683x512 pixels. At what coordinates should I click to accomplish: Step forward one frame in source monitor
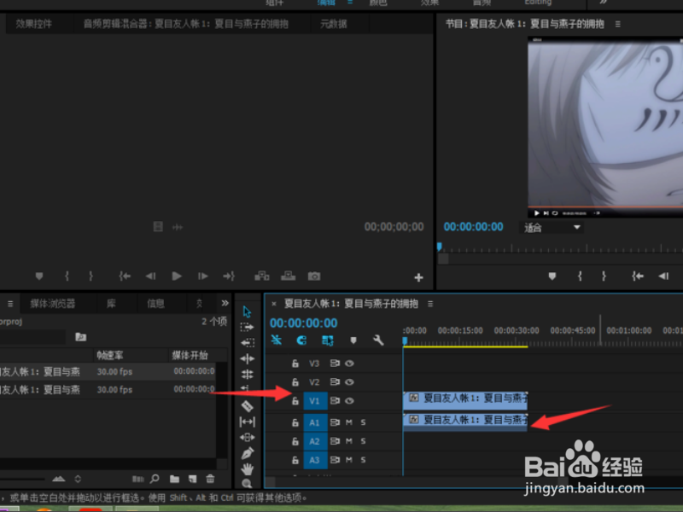point(202,276)
